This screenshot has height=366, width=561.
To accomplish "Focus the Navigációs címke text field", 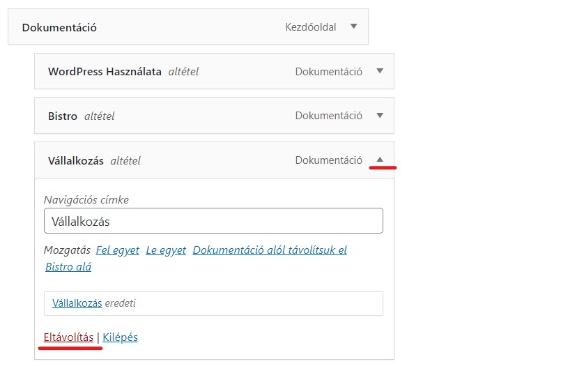I will [x=213, y=221].
